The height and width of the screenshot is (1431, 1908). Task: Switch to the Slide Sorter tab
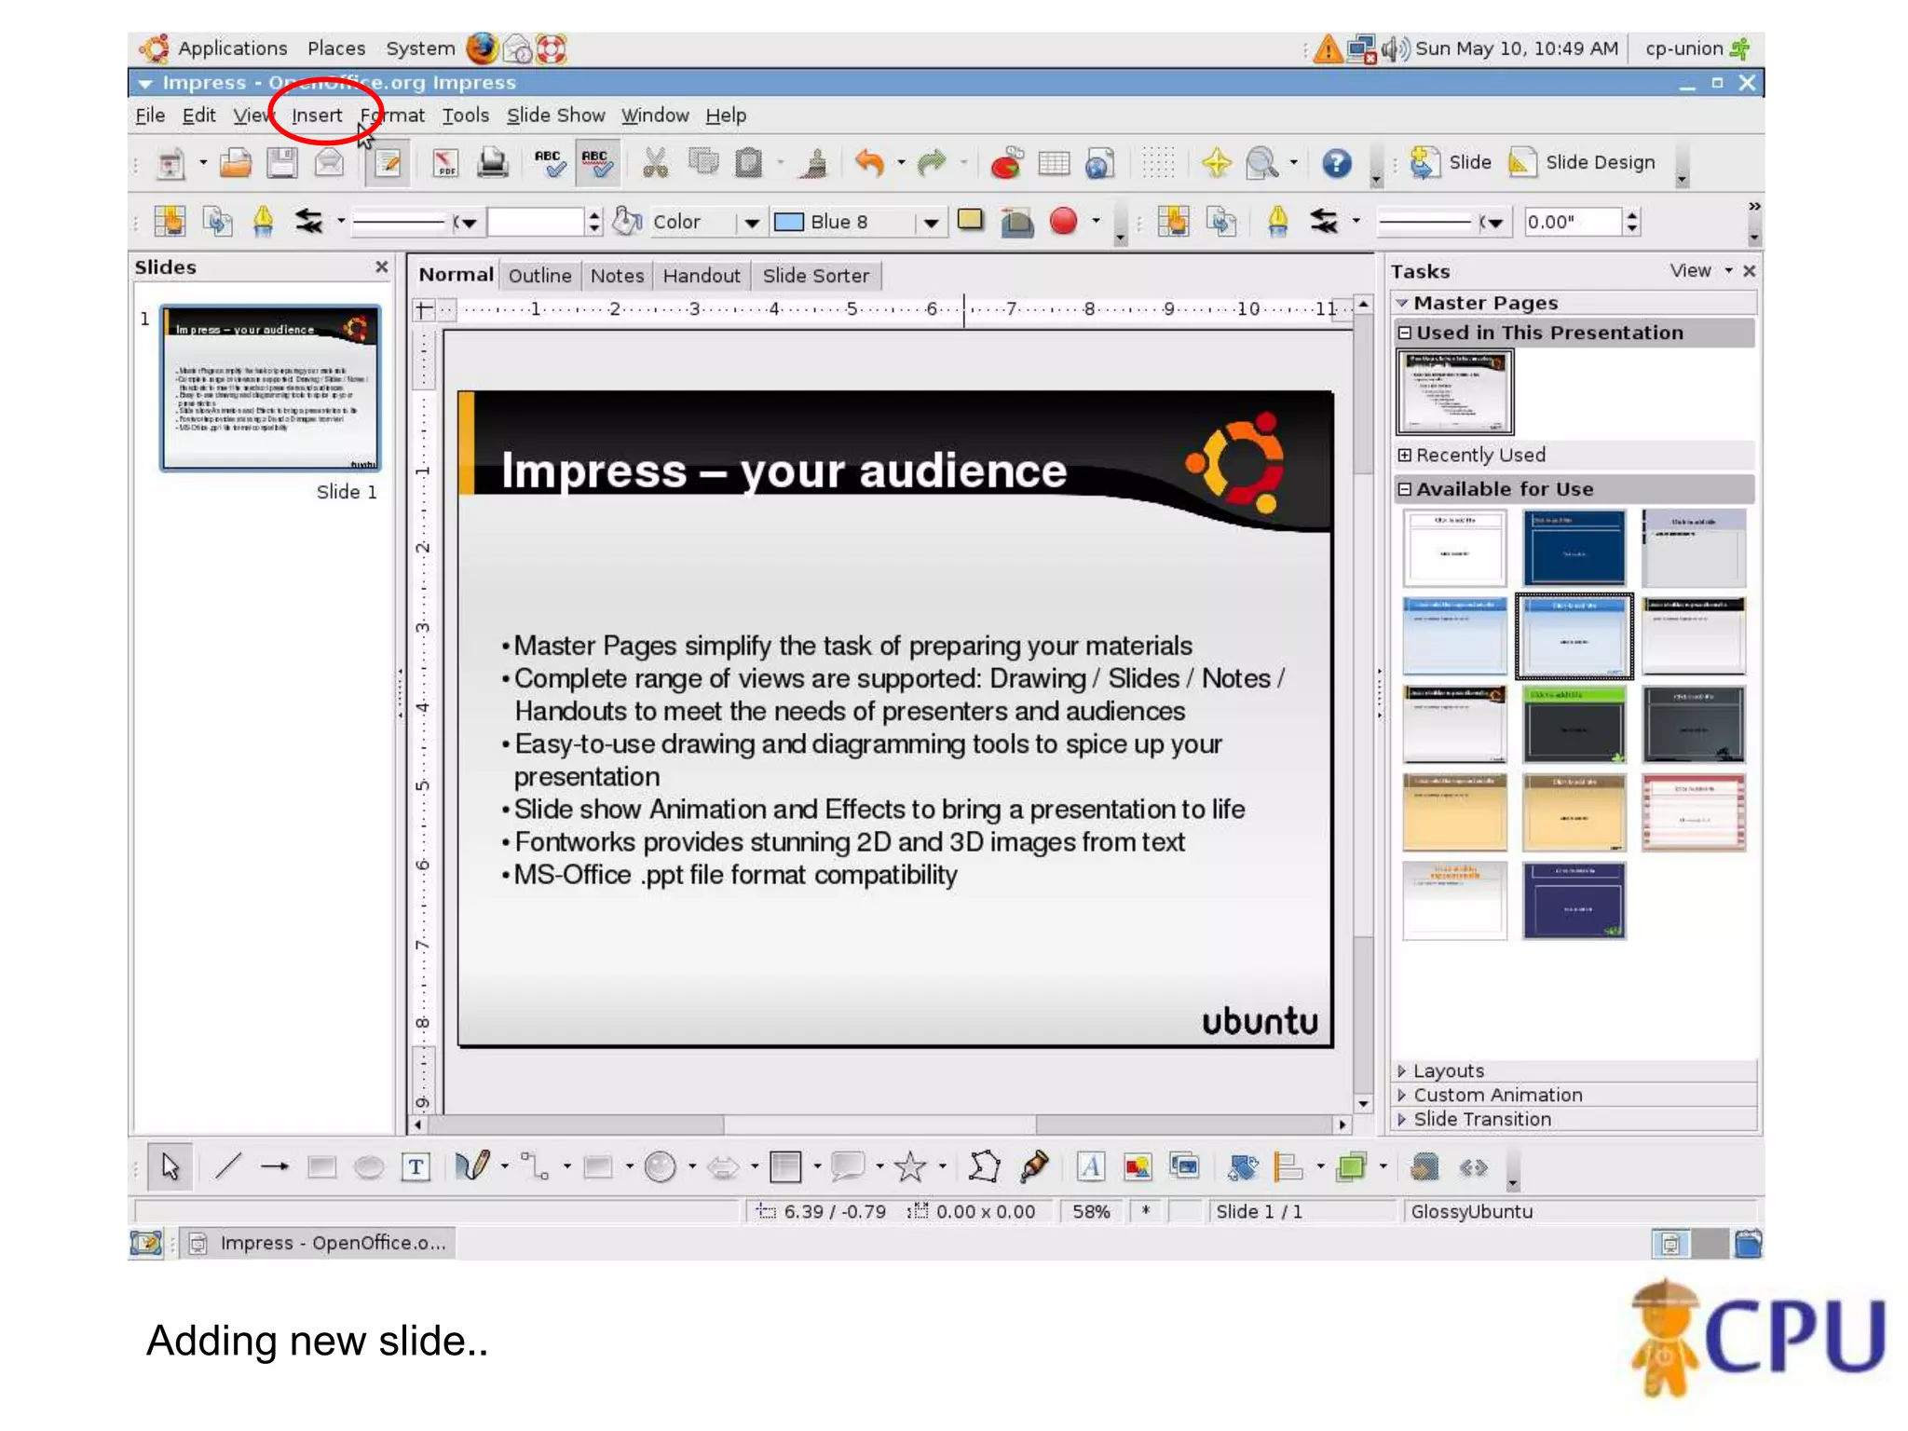[x=815, y=276]
